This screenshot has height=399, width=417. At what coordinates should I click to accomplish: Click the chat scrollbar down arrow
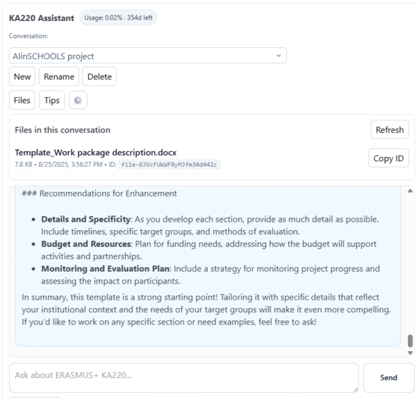[x=410, y=352]
